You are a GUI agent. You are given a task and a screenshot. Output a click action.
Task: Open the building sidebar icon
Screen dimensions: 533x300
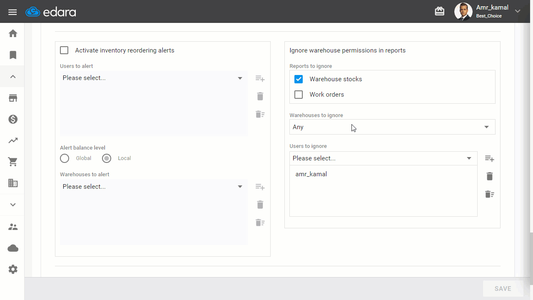coord(13,183)
